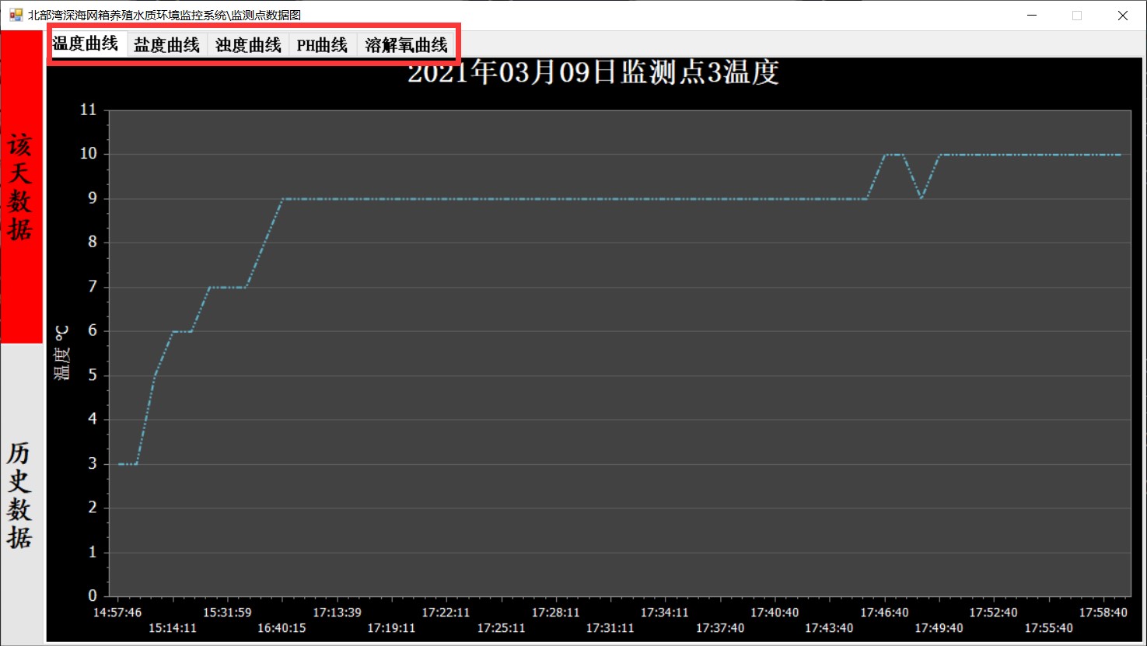Show the PH曲线 tab
Viewport: 1147px width, 646px height.
322,45
